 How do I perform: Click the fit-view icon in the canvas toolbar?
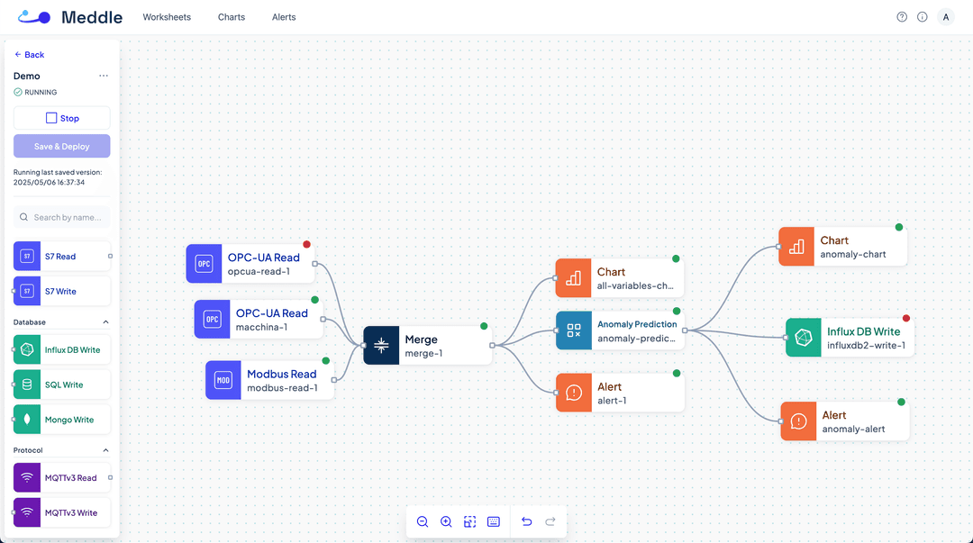(469, 521)
